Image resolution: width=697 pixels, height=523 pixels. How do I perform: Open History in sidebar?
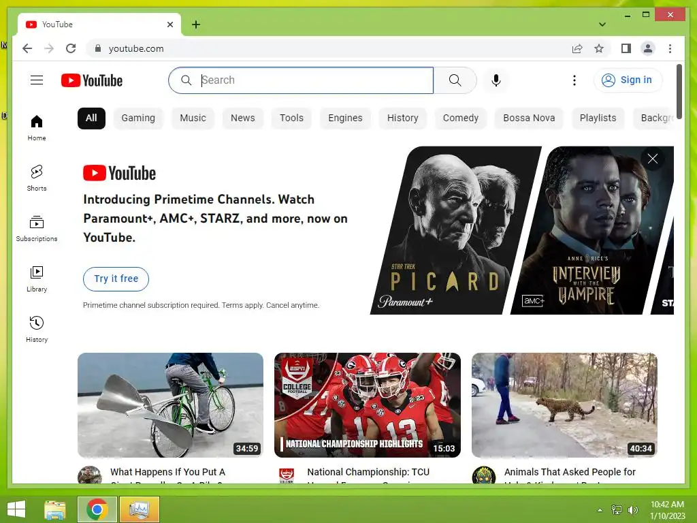pyautogui.click(x=37, y=330)
